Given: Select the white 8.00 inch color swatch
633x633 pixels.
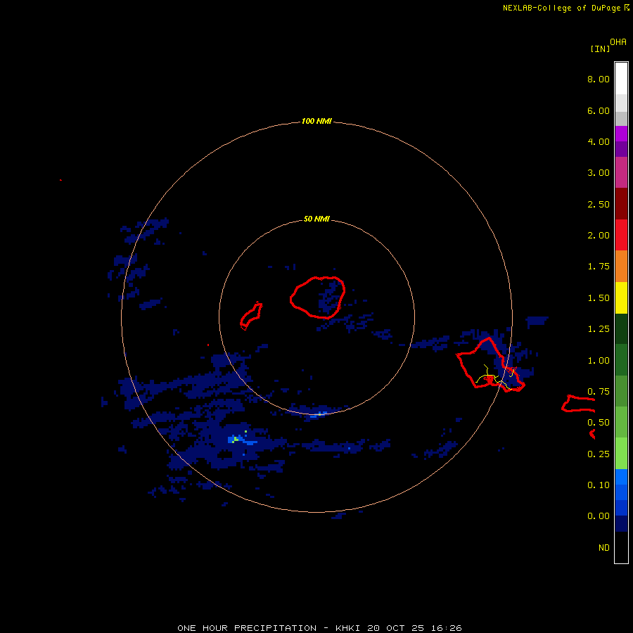Looking at the screenshot, I should (621, 79).
